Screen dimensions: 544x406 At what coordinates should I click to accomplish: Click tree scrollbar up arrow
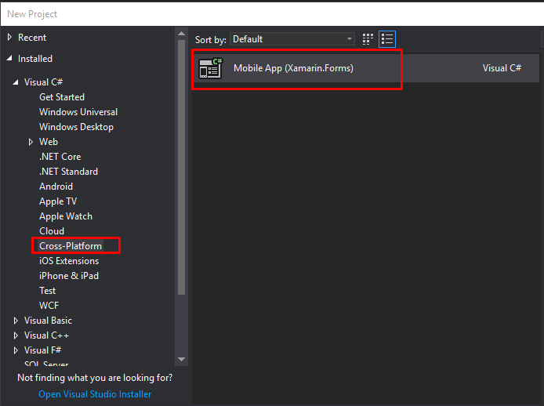[181, 34]
